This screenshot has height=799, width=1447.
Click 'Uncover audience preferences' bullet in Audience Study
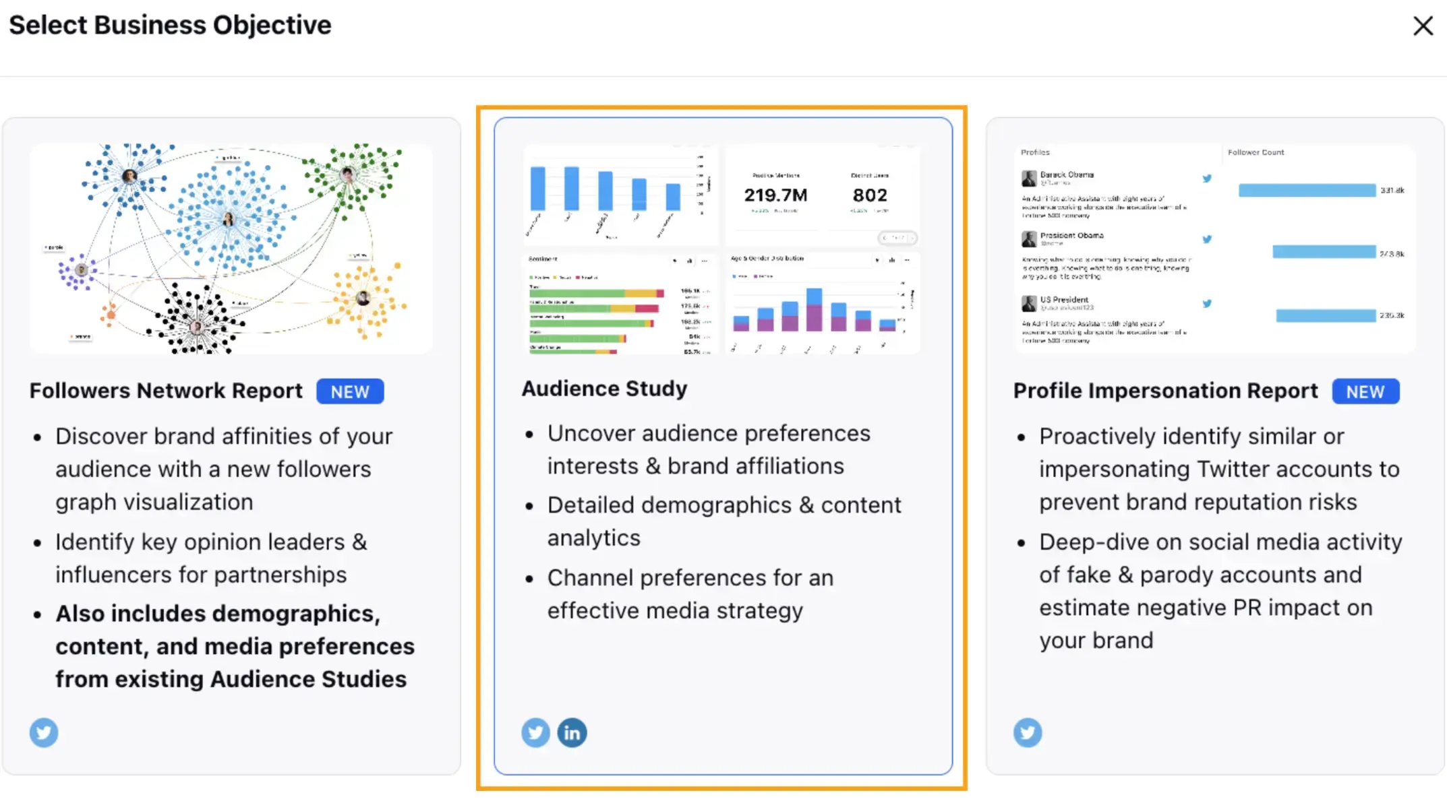click(x=709, y=449)
